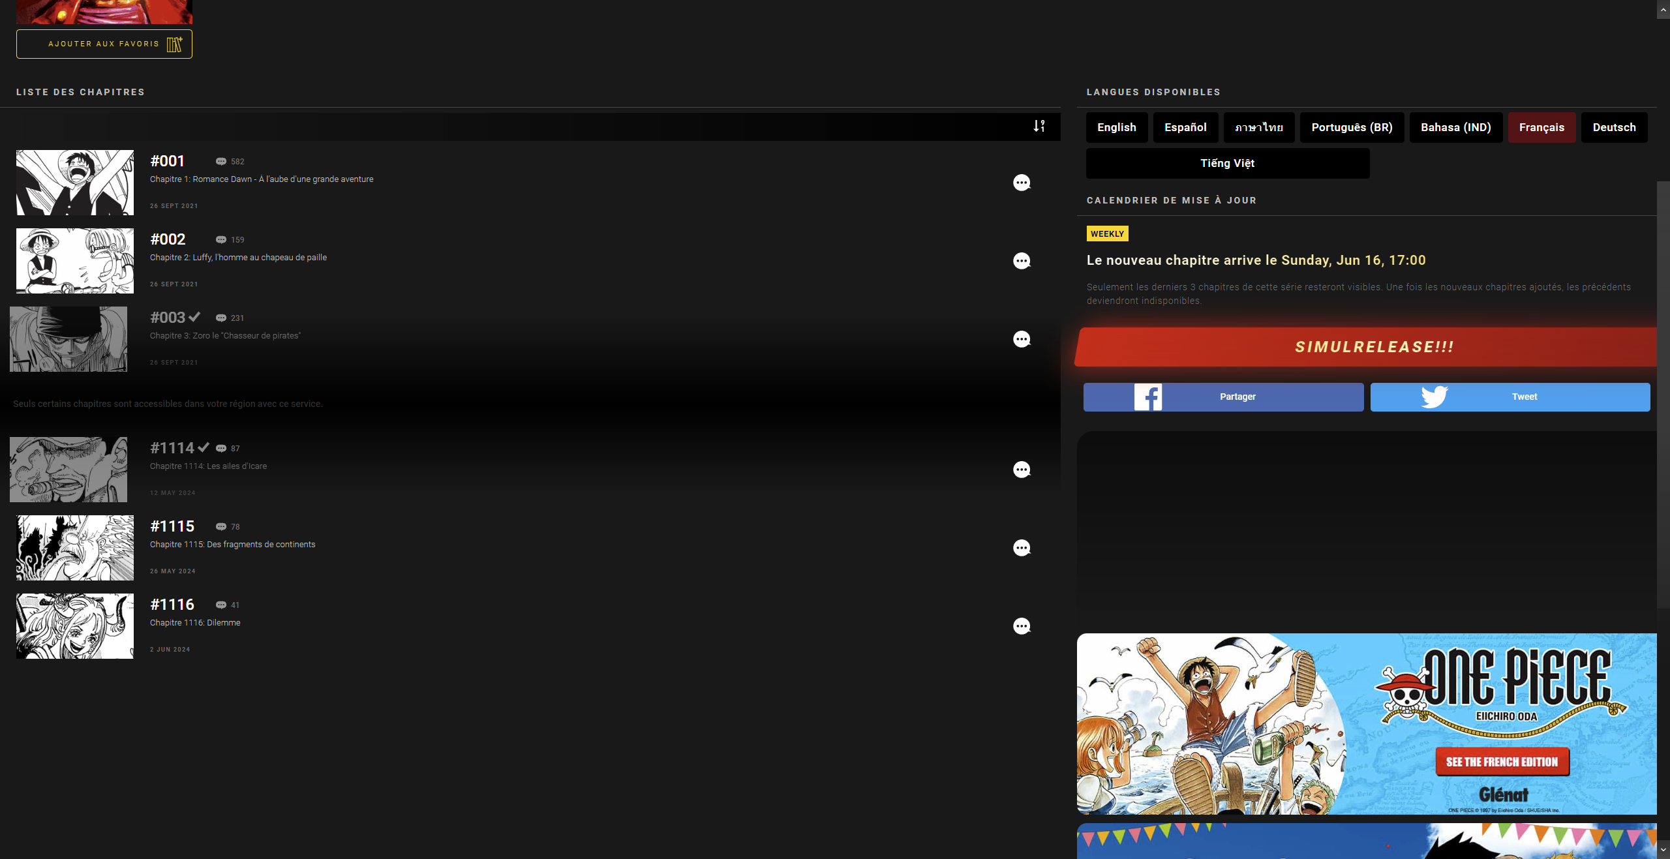Open comments bubble for chapter #003
The width and height of the screenshot is (1670, 859).
click(x=1022, y=339)
